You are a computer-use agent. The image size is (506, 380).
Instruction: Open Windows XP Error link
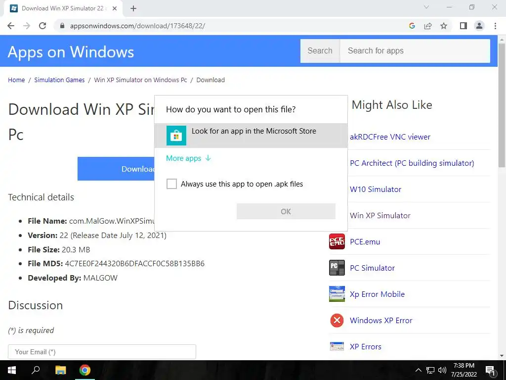(x=381, y=320)
